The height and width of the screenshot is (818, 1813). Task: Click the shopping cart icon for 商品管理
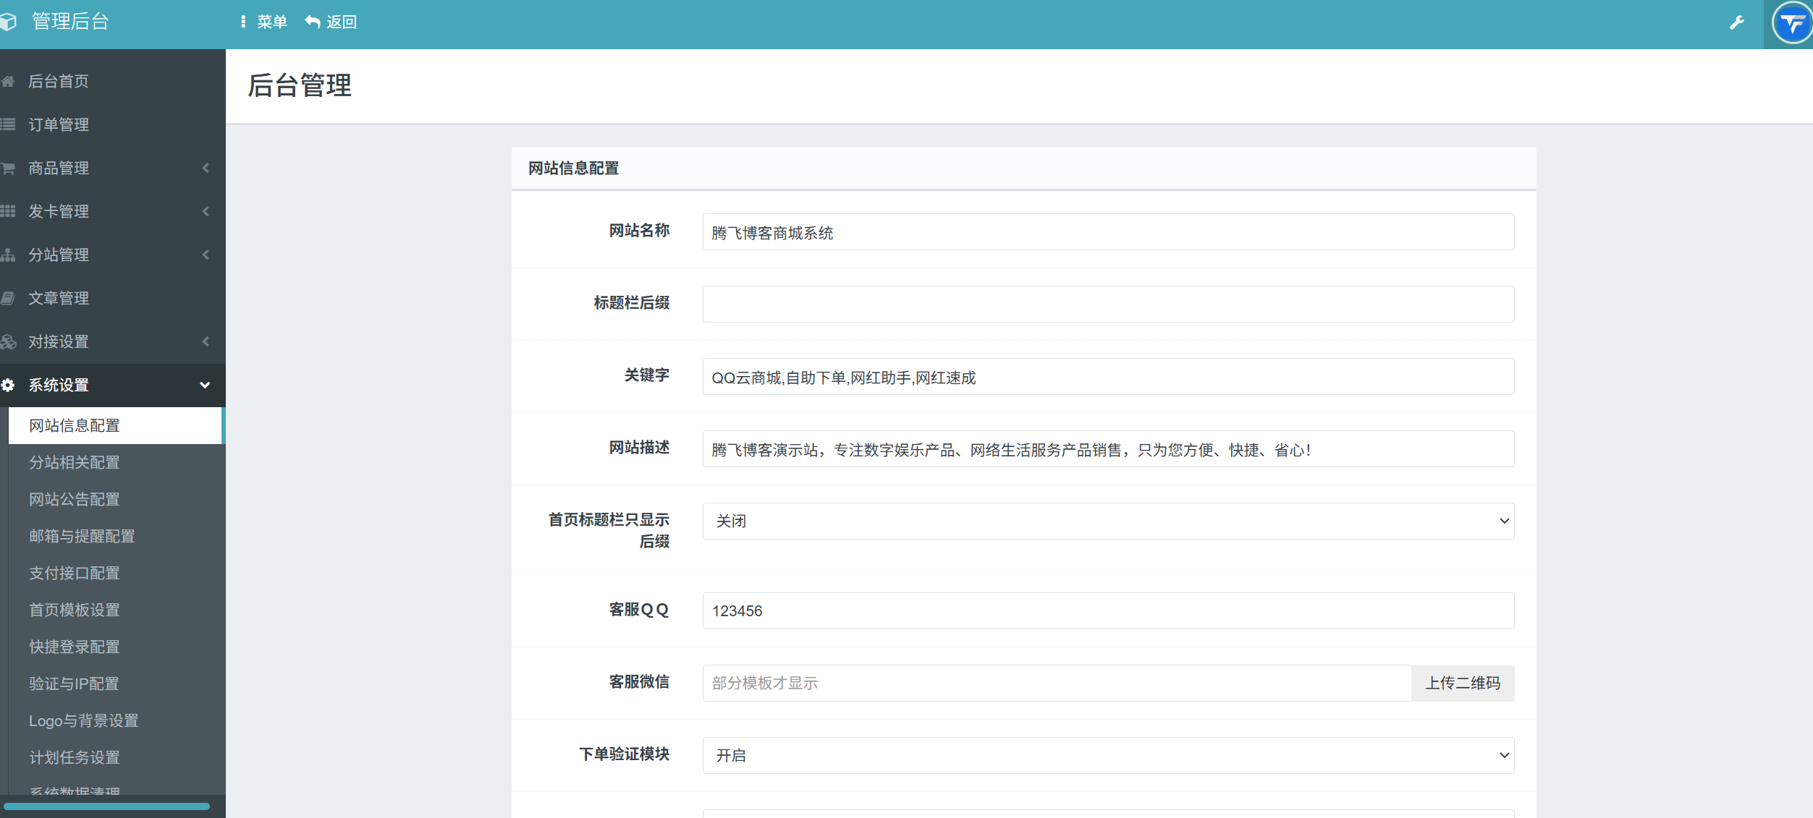(9, 168)
